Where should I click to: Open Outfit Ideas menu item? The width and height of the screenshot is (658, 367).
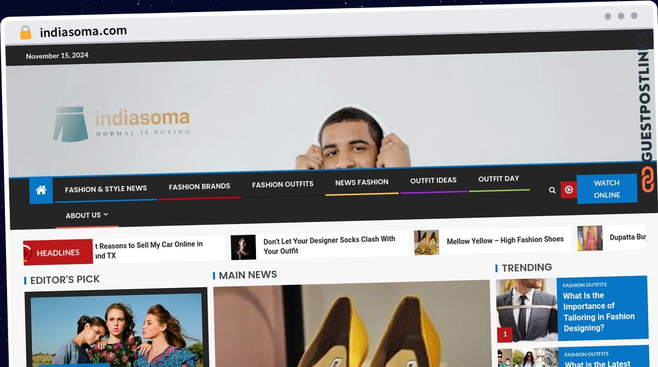[x=433, y=180]
